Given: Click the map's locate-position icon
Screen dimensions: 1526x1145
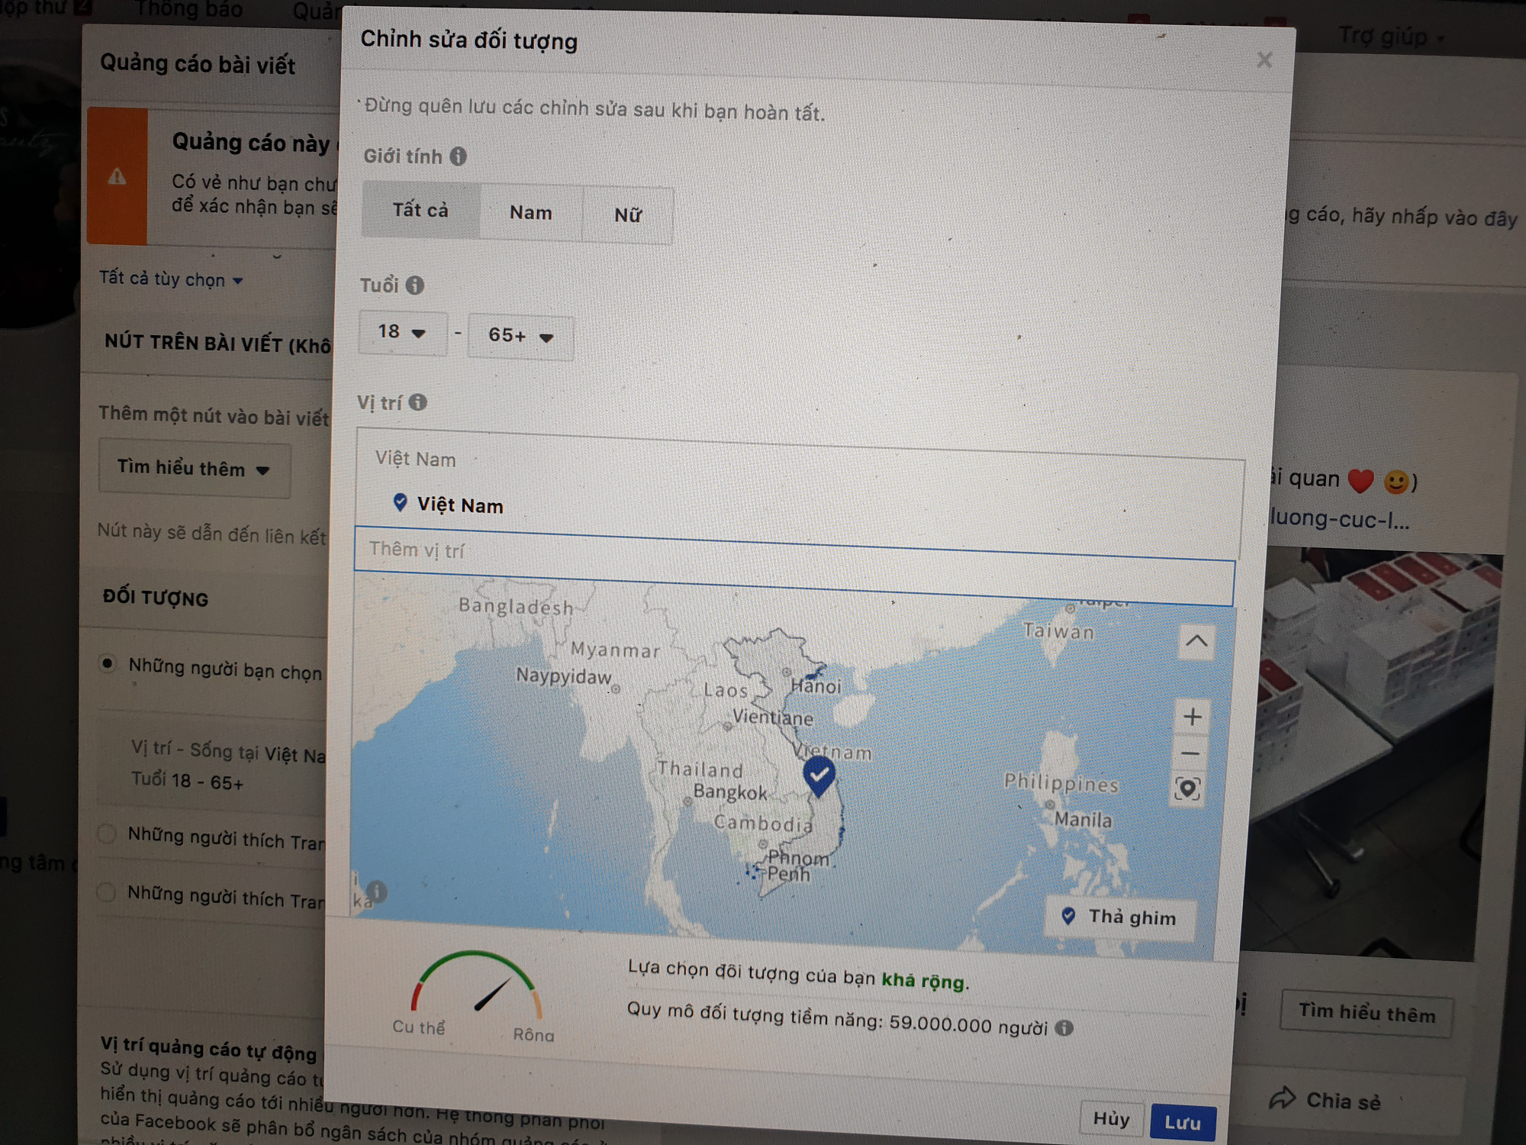Looking at the screenshot, I should point(1187,789).
